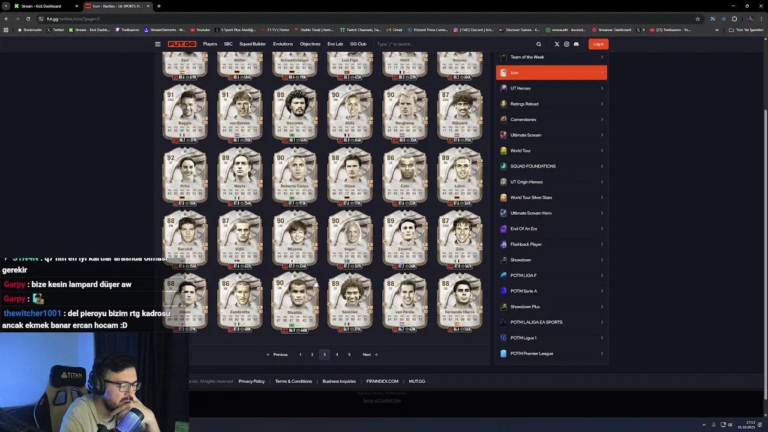The image size is (768, 432).
Task: Open the Players menu
Action: pos(210,44)
